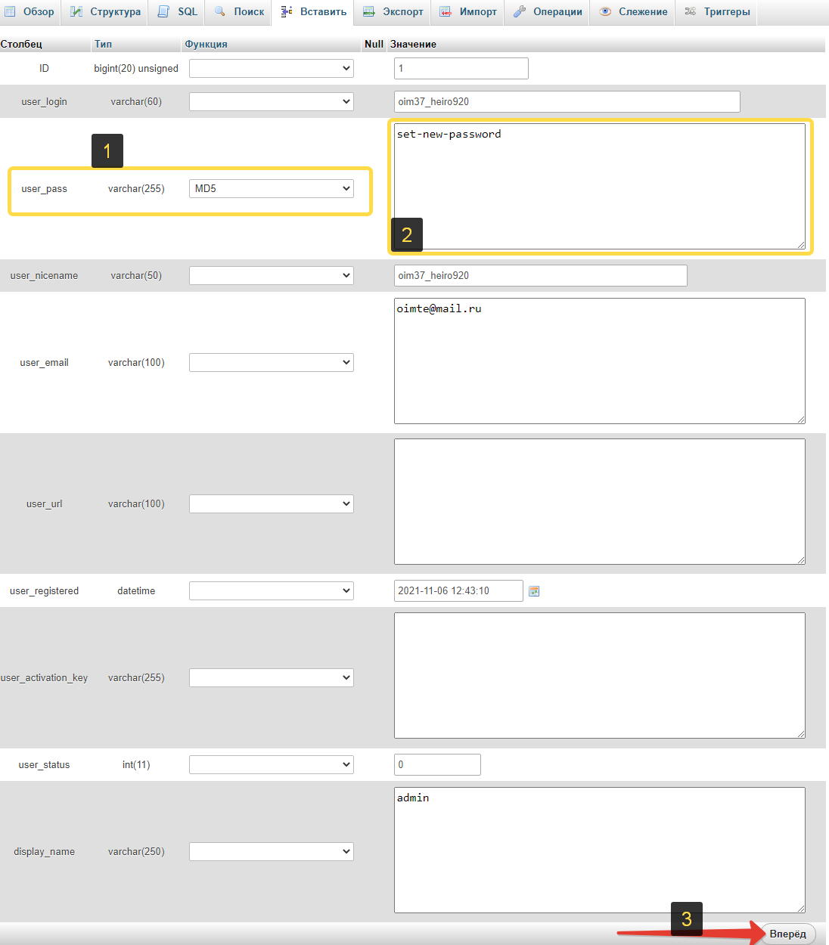Go to the Поиск tab
Screen dimensions: 829x945
[238, 12]
